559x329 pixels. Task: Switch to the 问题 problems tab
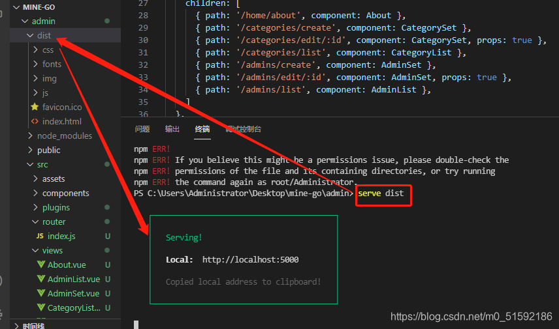click(142, 129)
